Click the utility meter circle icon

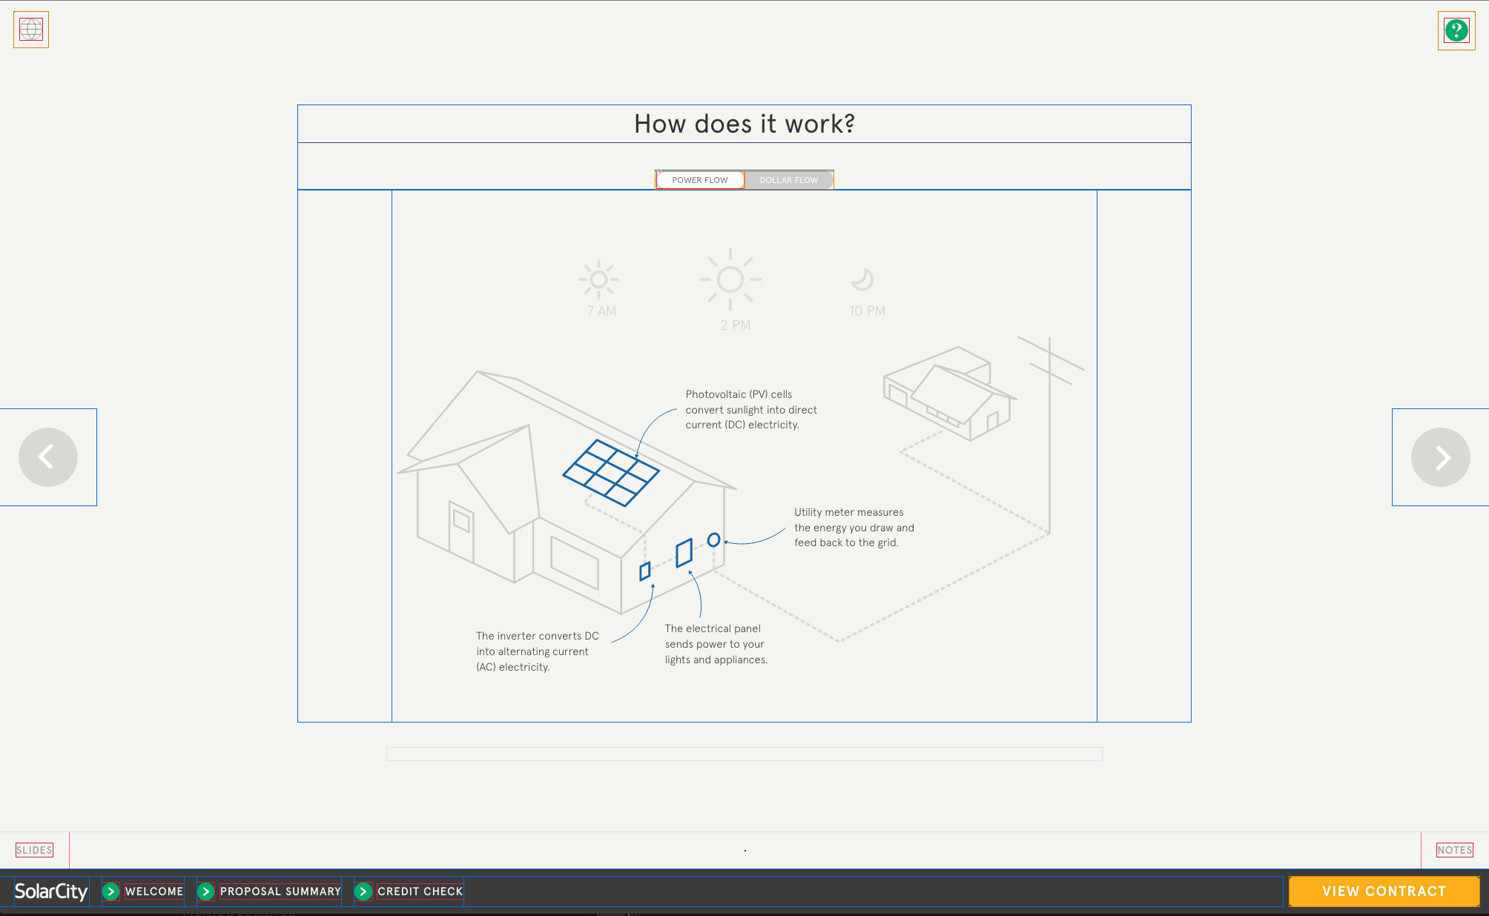pos(713,540)
